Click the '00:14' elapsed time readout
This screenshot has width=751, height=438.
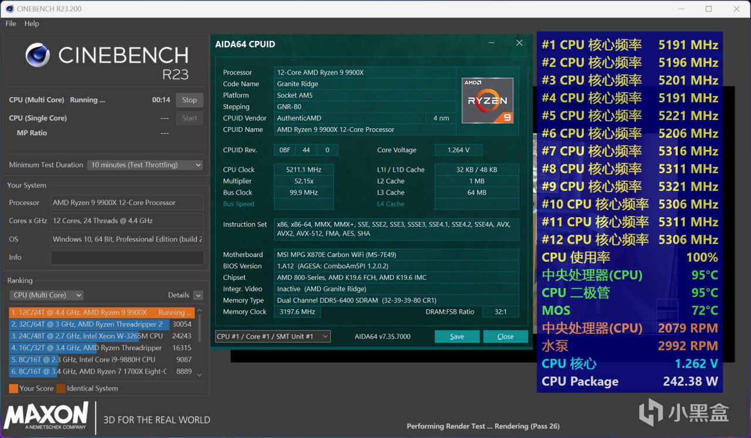click(x=161, y=100)
